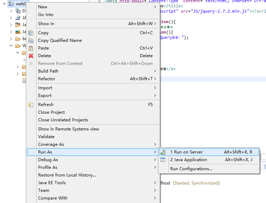Open the Team submenu
The height and width of the screenshot is (203, 266).
pos(93,190)
